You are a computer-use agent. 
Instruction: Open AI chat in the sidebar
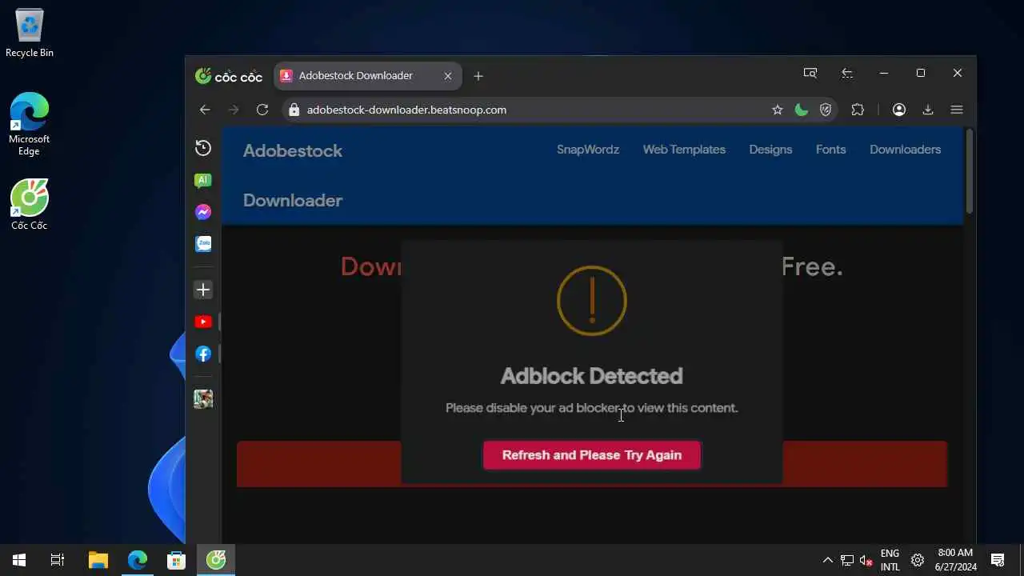pos(203,180)
